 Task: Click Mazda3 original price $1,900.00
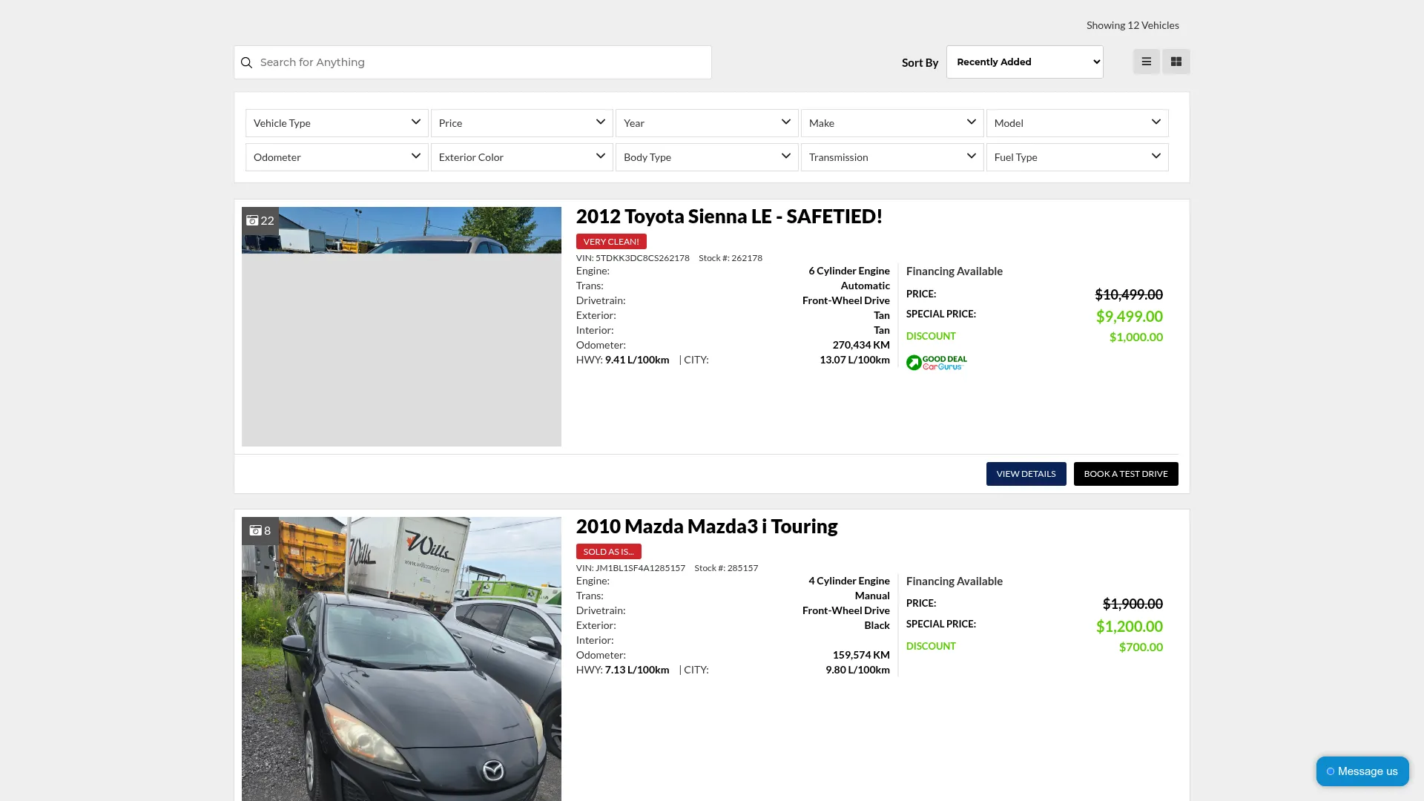(x=1133, y=604)
